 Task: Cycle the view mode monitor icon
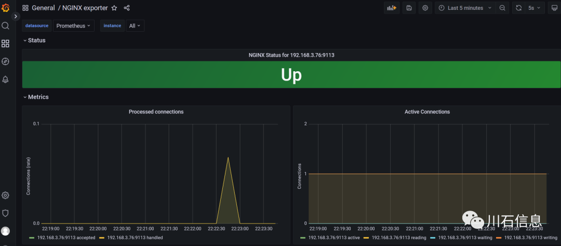pos(554,8)
